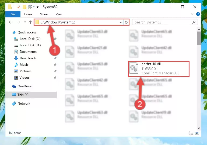Click the address bar path C:\Windows\System32

coord(58,22)
